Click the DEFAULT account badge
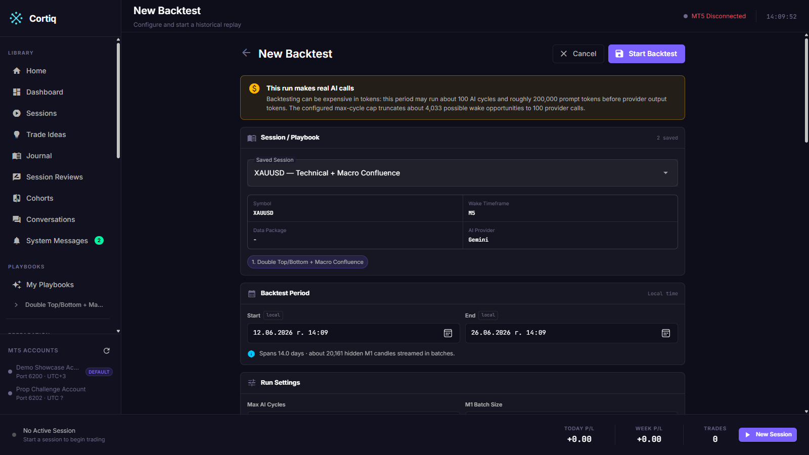 (99, 372)
